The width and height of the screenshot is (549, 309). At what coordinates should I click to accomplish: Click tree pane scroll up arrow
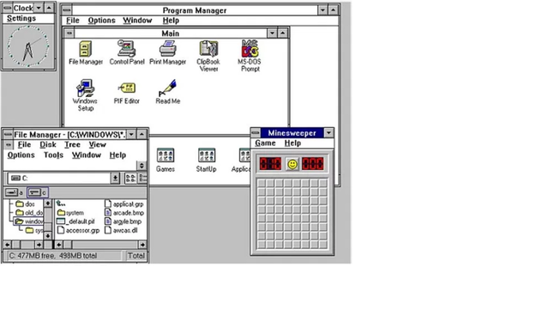(x=48, y=203)
